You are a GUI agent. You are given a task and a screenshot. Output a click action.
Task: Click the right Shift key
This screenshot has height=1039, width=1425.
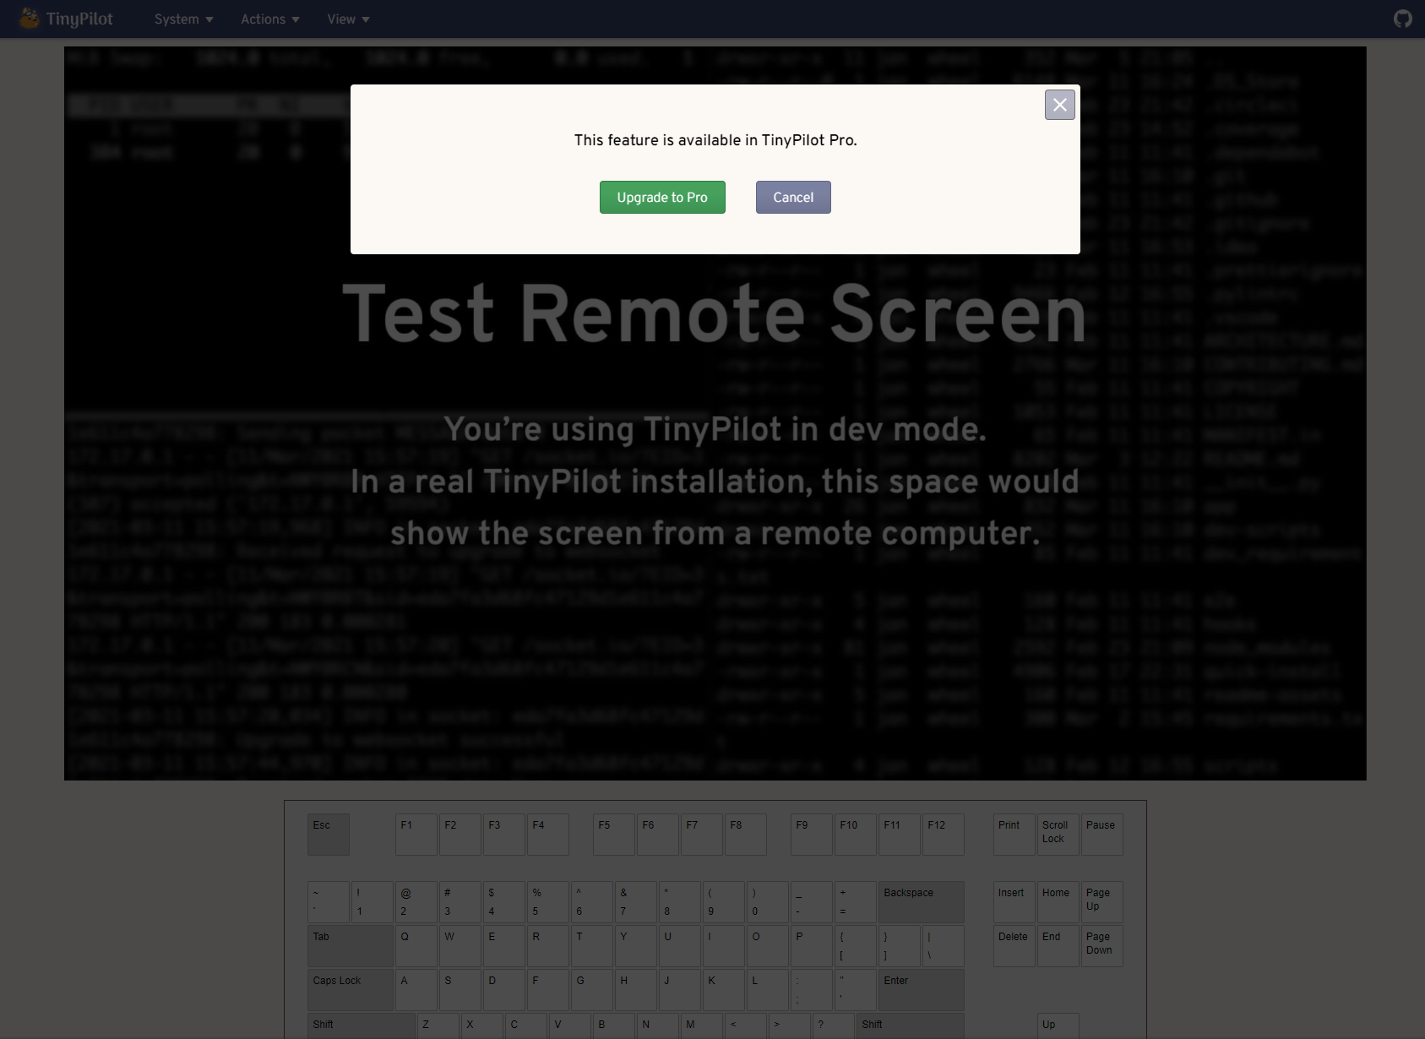911,1025
